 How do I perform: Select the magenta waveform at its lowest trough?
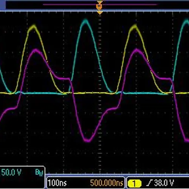pos(88,141)
